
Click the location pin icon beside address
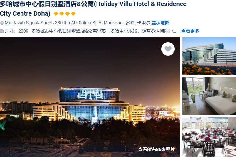click(2, 23)
